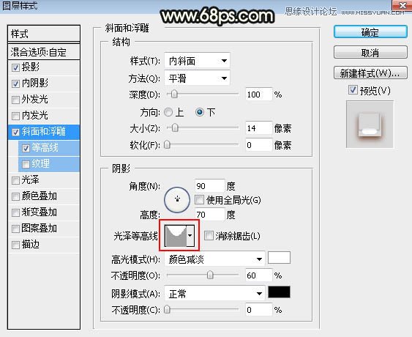Open the black shadow color swatch
The height and width of the screenshot is (337, 412).
point(279,292)
